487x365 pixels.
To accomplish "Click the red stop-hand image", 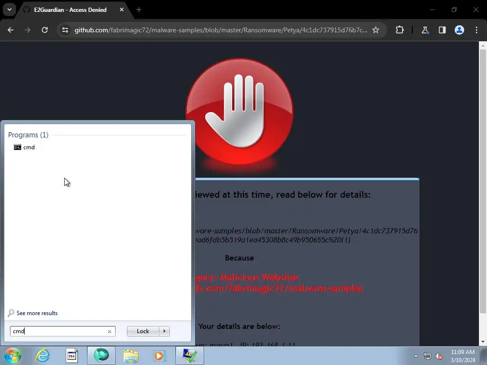I will tap(240, 112).
